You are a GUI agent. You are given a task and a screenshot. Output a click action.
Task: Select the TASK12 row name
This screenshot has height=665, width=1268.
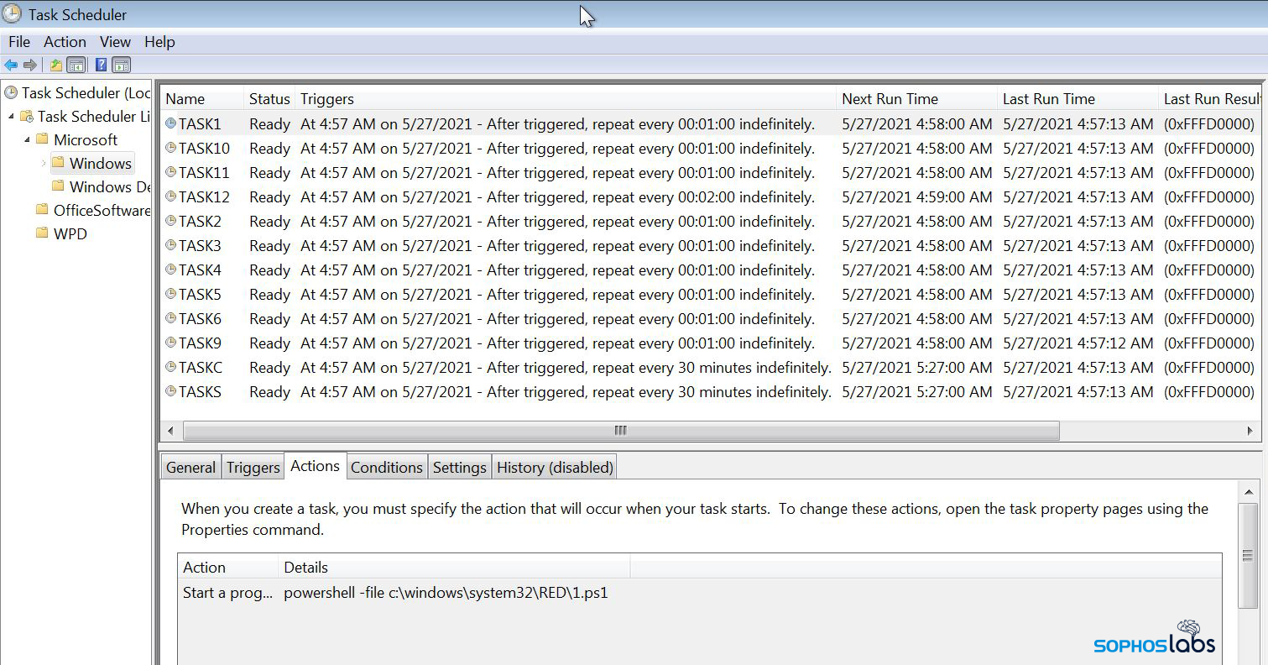pos(204,196)
